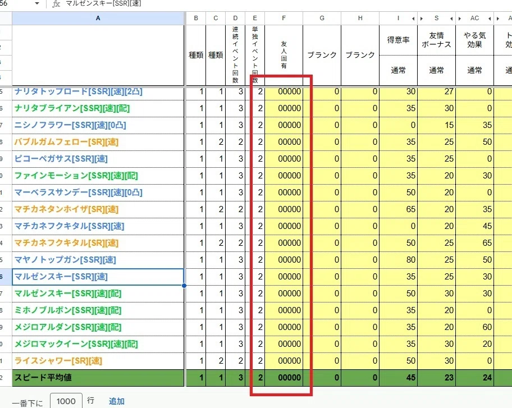The height and width of the screenshot is (408, 512).
Task: Select column B header
Action: pyautogui.click(x=196, y=19)
